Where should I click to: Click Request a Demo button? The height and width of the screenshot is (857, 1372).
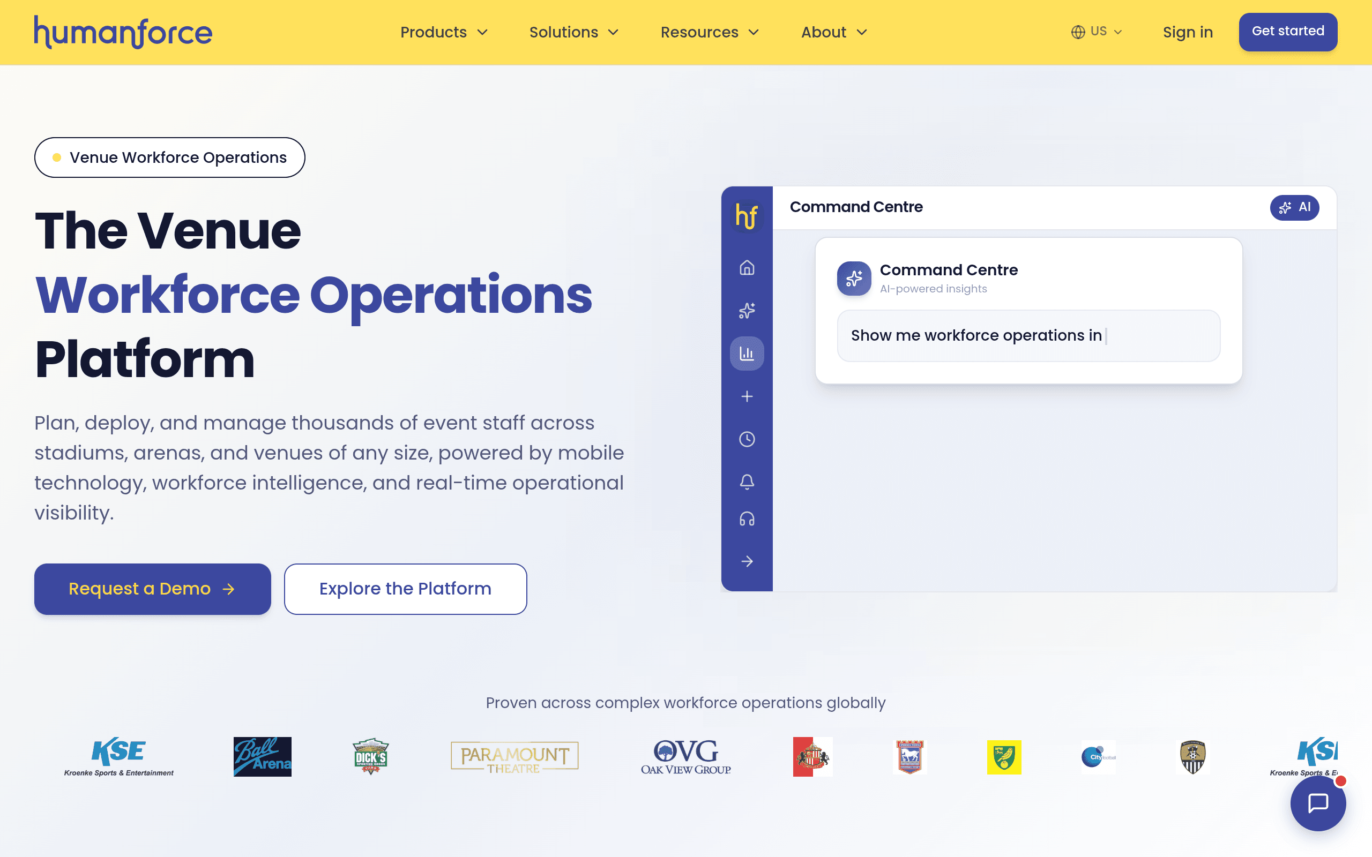153,589
